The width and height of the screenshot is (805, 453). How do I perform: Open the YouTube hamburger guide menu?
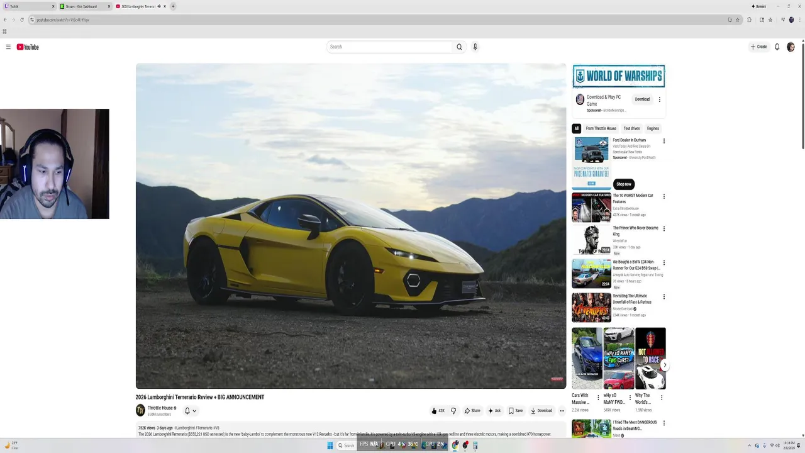point(8,47)
